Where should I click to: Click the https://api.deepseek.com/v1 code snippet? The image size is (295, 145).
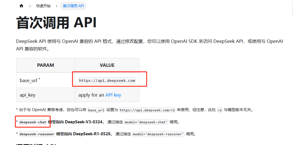pos(147,110)
